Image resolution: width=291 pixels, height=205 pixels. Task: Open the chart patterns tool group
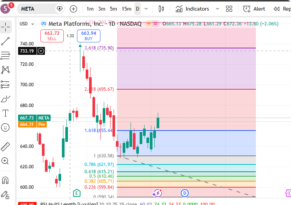[x=5, y=70]
